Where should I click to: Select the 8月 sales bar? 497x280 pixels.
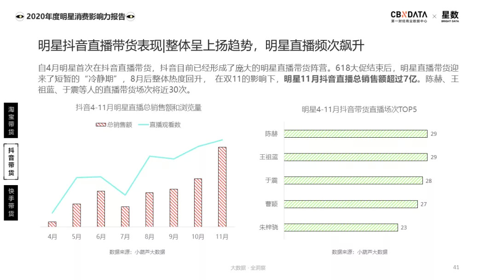(x=149, y=210)
